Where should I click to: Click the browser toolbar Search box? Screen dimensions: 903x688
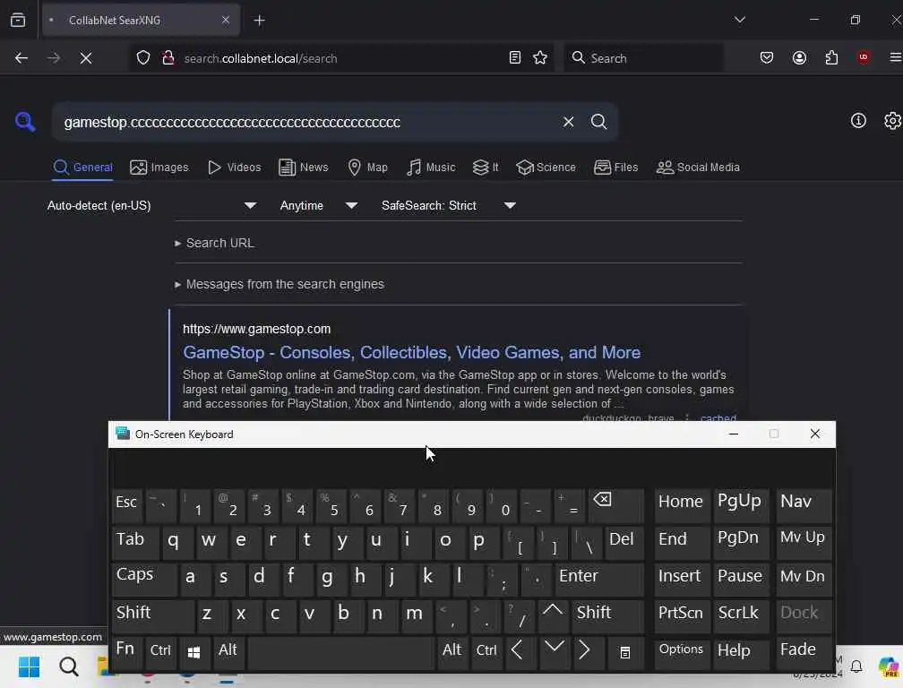644,58
